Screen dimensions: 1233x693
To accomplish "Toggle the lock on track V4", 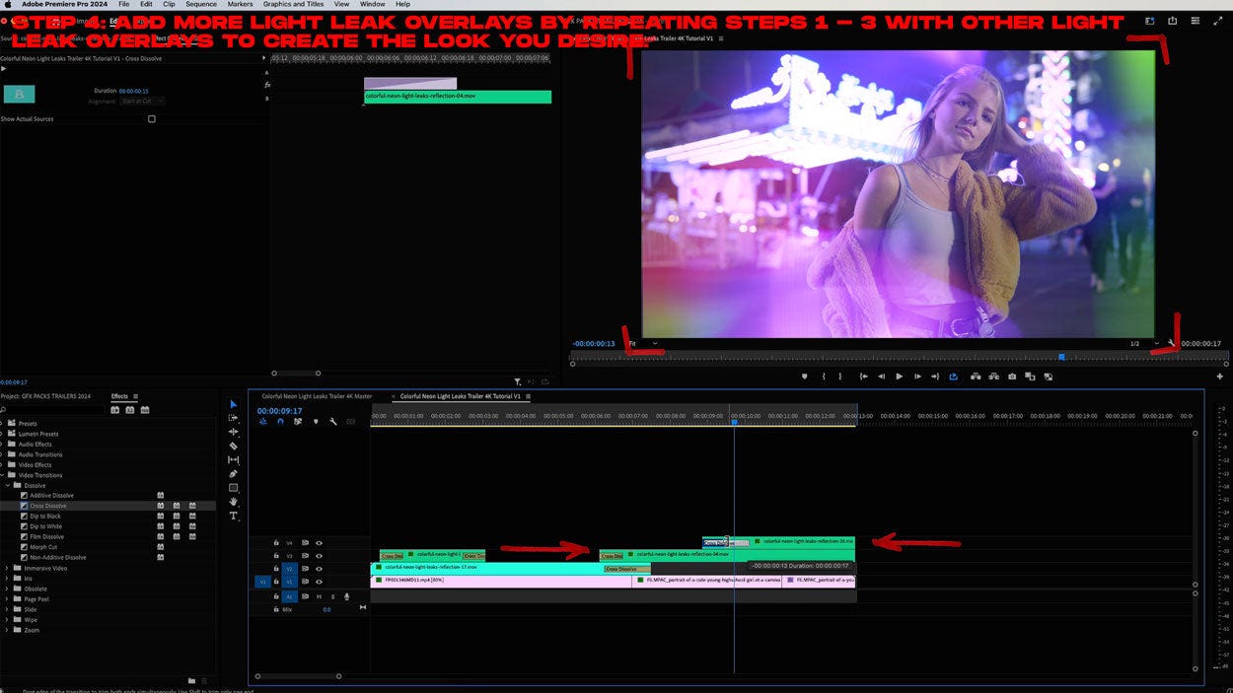I will tap(276, 543).
